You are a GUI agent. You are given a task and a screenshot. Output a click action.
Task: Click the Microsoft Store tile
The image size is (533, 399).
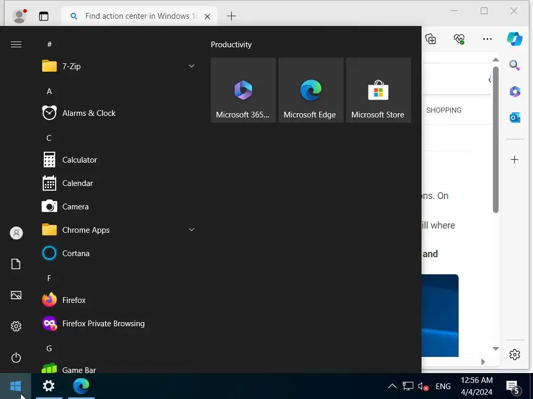point(378,90)
